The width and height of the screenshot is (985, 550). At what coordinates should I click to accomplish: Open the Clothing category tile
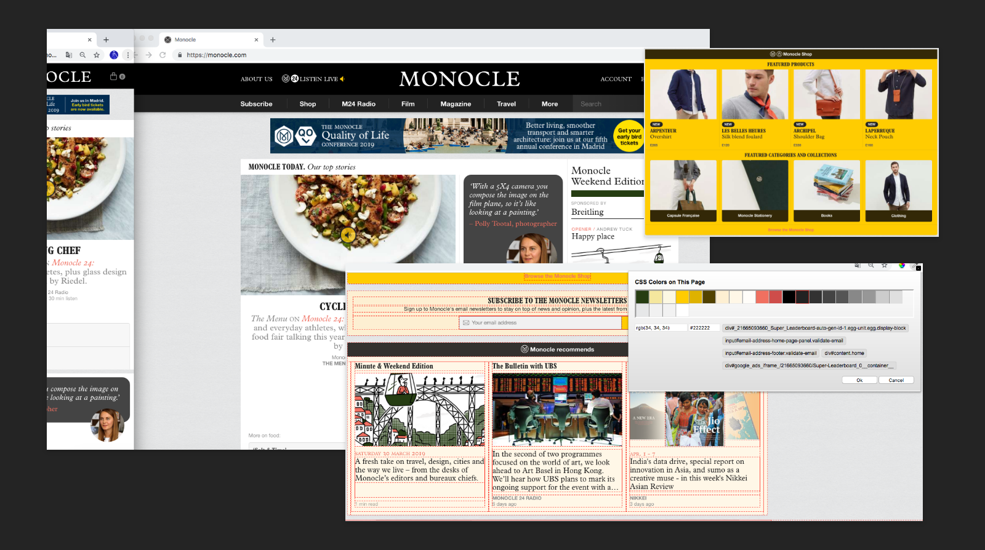pyautogui.click(x=898, y=191)
